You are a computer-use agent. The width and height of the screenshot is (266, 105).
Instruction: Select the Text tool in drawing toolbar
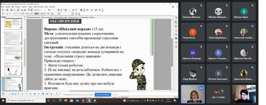[x=19, y=94]
